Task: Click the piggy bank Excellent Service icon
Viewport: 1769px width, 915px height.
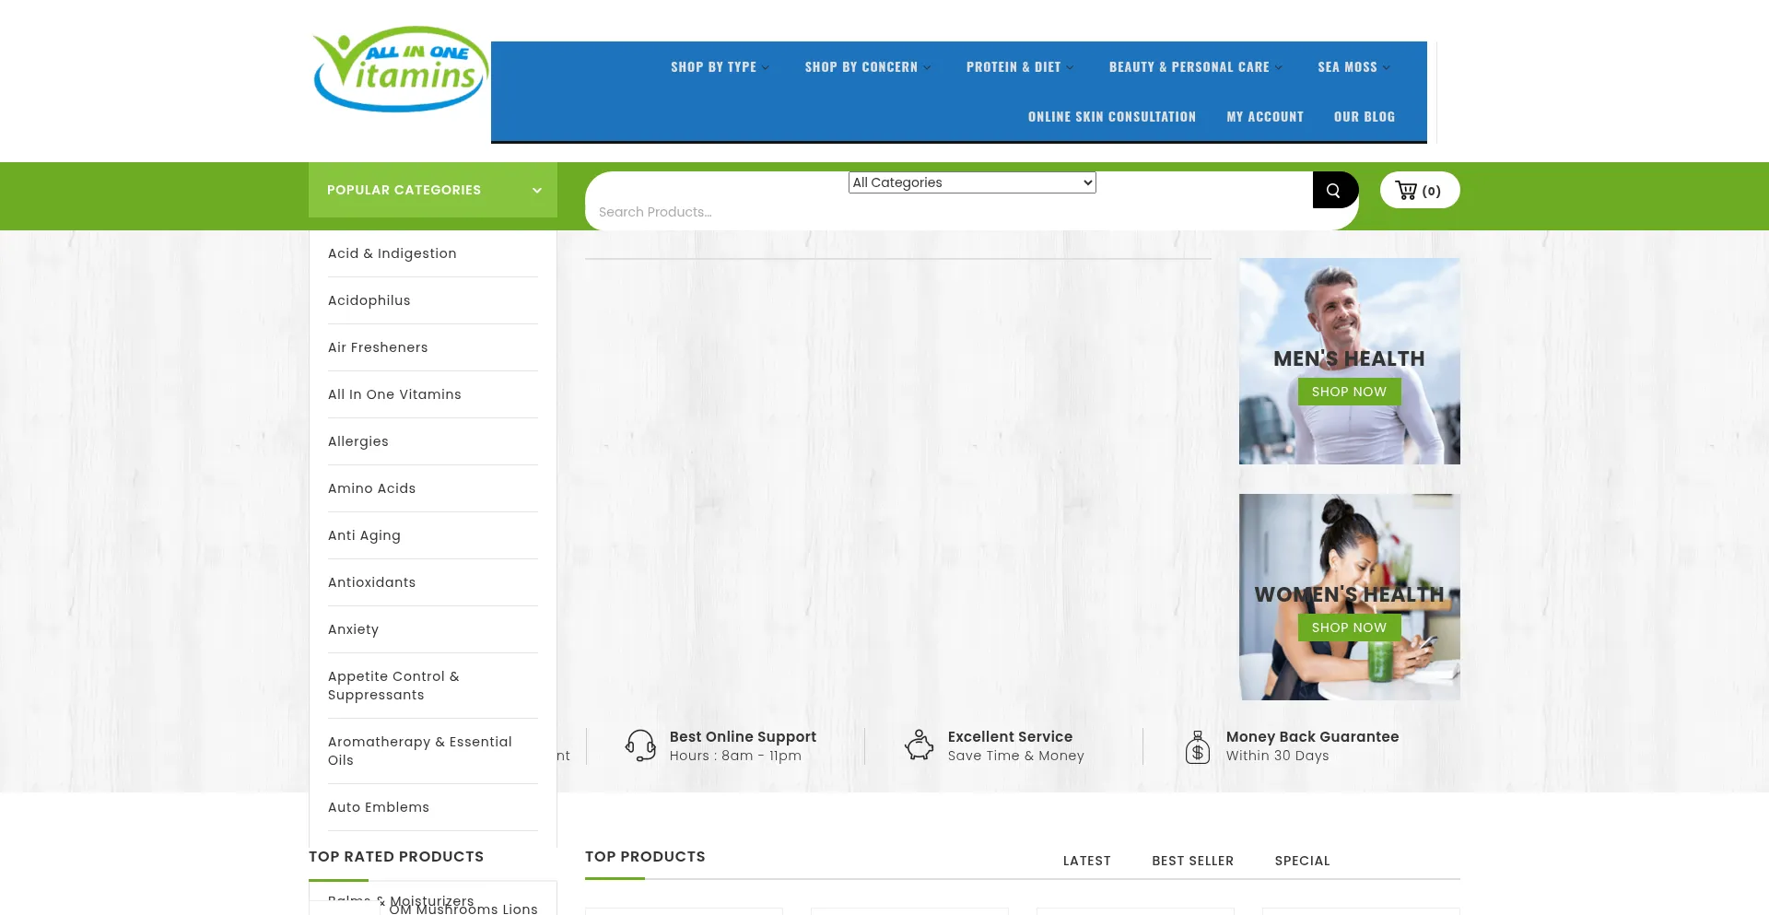Action: click(920, 745)
